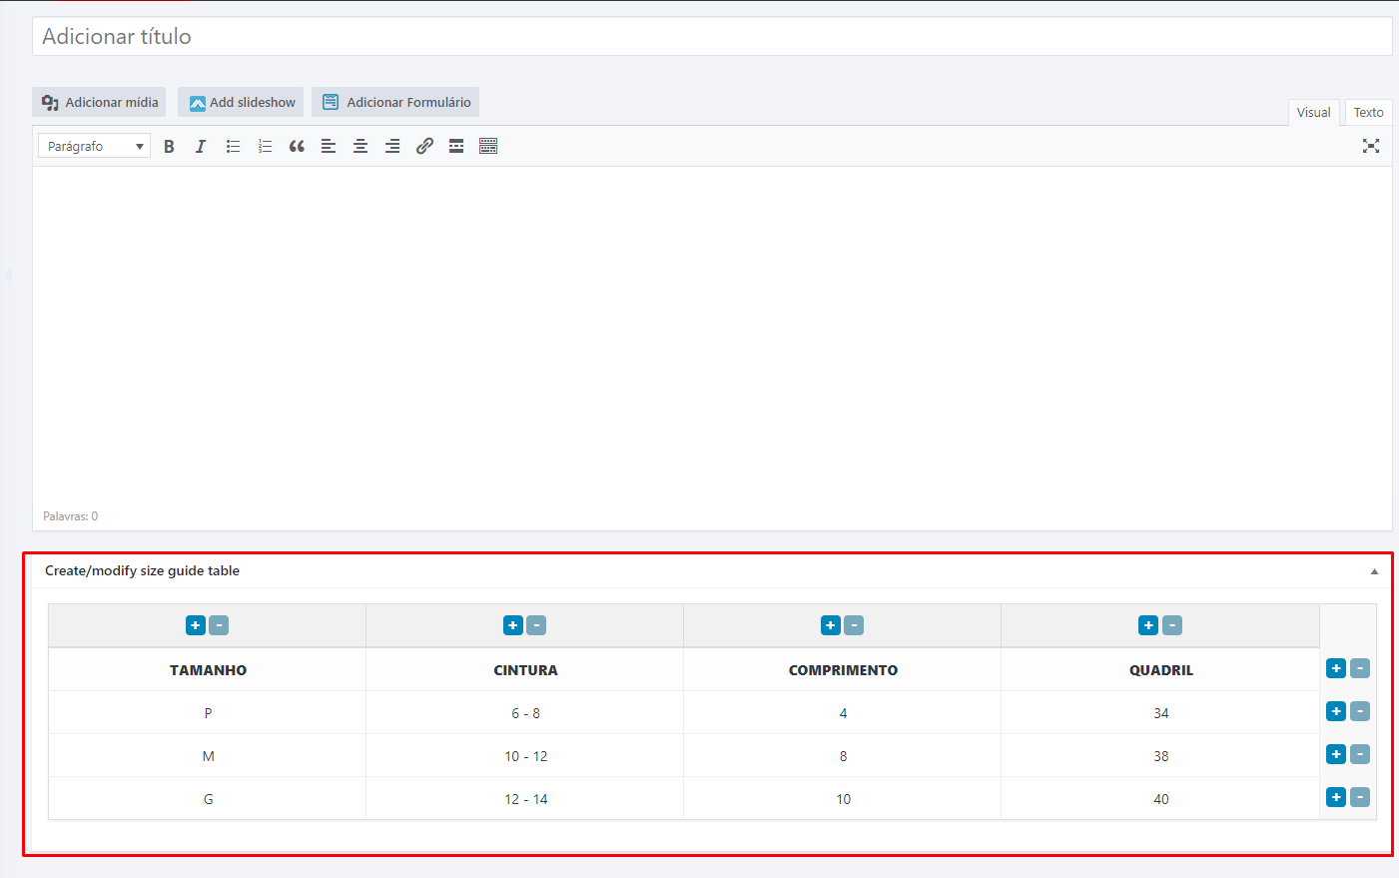Click the Create/modify size guide table heading
Viewport: 1399px width, 878px height.
point(142,570)
